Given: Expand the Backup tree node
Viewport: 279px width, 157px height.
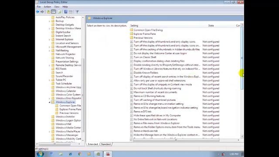Looking at the screenshot, I should pyautogui.click(x=49, y=21).
